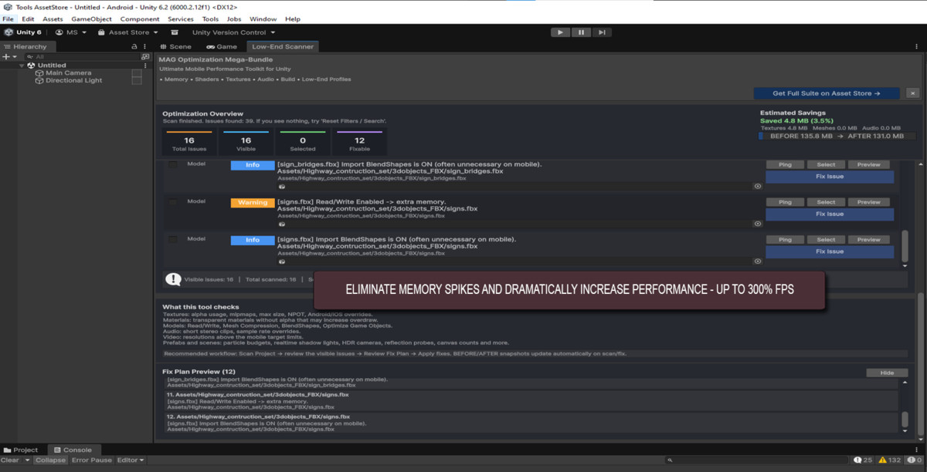Select Main Camera in the Hierarchy

pyautogui.click(x=68, y=73)
